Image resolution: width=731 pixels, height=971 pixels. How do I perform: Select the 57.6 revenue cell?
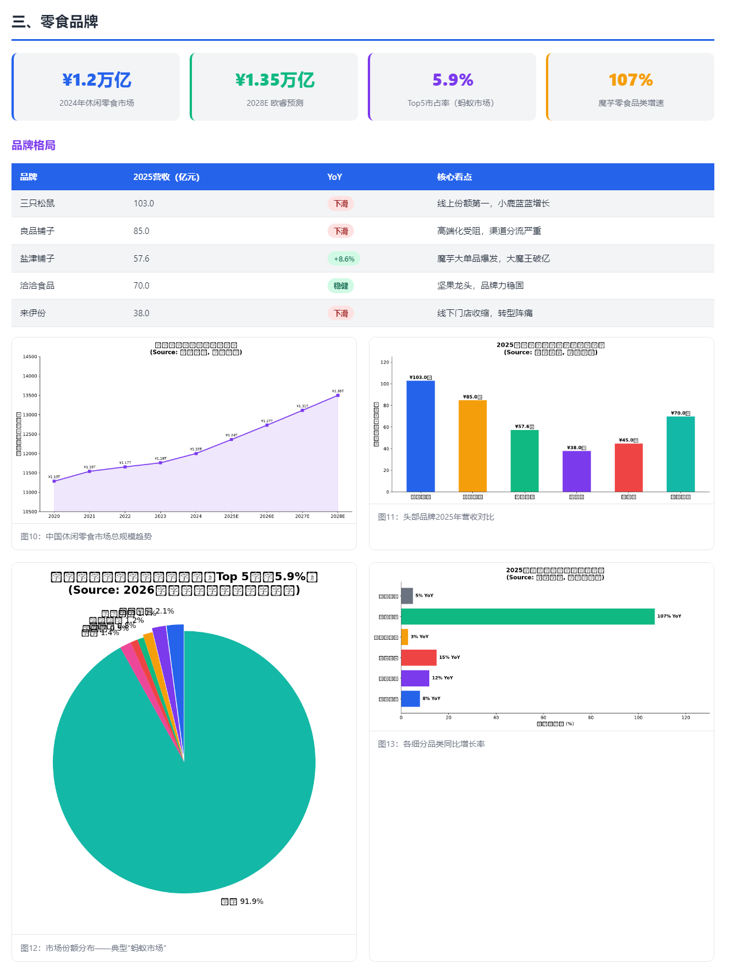(141, 259)
